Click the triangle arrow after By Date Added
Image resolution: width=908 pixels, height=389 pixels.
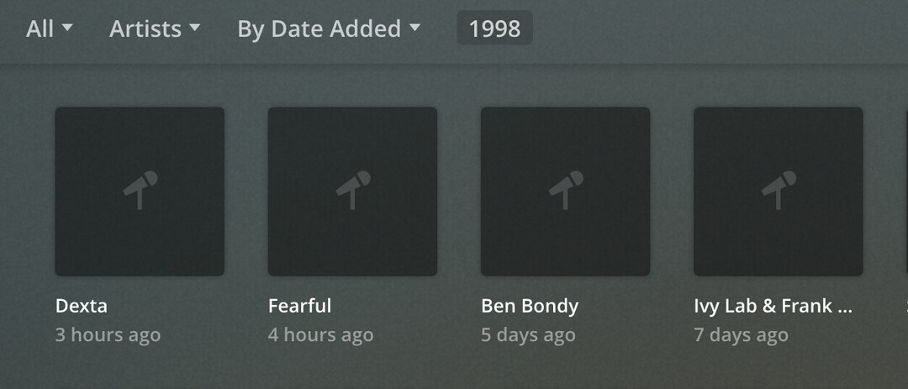[414, 28]
